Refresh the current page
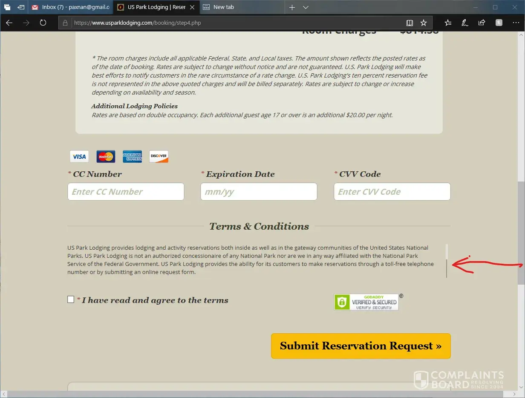Viewport: 525px width, 398px height. tap(43, 23)
